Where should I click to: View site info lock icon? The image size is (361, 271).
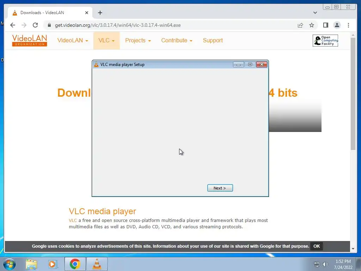[x=49, y=25]
